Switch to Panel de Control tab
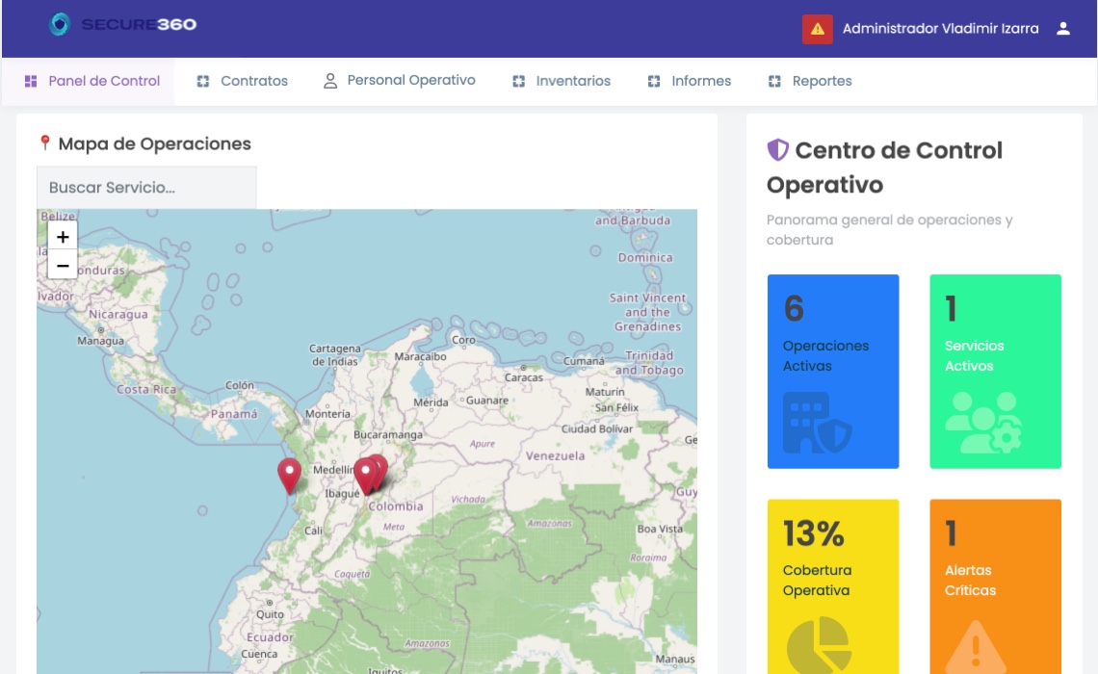Image resolution: width=1098 pixels, height=674 pixels. click(x=89, y=81)
